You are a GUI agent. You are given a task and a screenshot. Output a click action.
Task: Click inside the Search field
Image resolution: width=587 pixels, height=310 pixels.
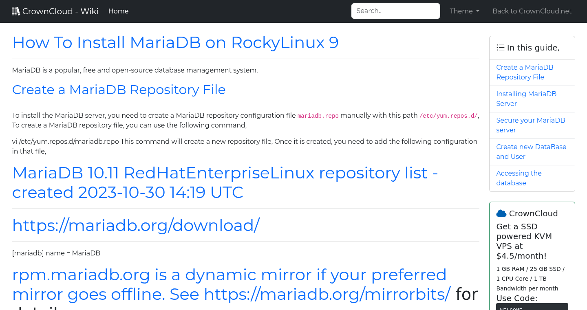[x=395, y=11]
